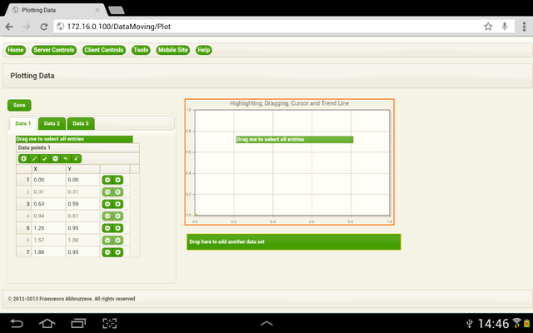Click the 'Drag me to select all entries' bar above the table
The image size is (533, 333).
point(74,139)
